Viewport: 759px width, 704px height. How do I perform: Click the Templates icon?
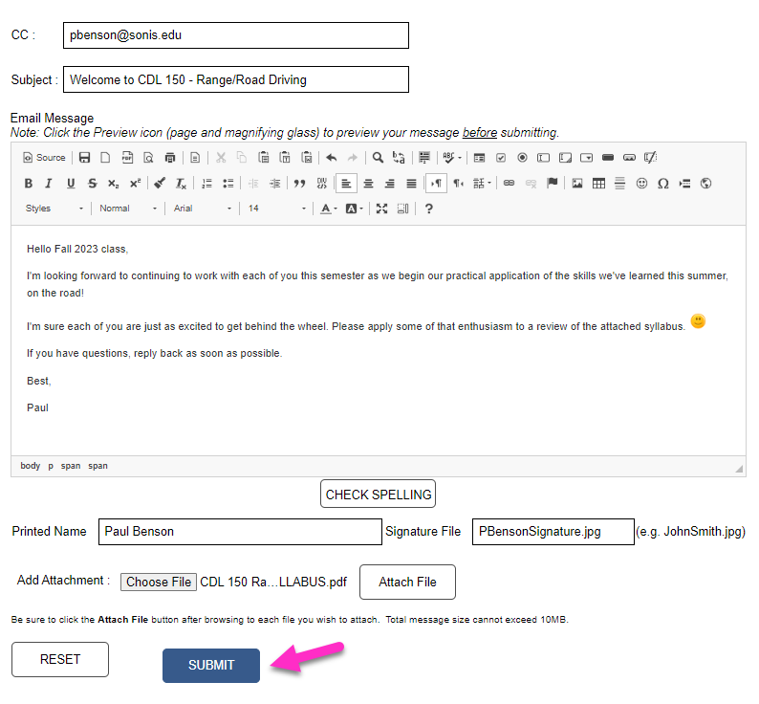pos(195,158)
